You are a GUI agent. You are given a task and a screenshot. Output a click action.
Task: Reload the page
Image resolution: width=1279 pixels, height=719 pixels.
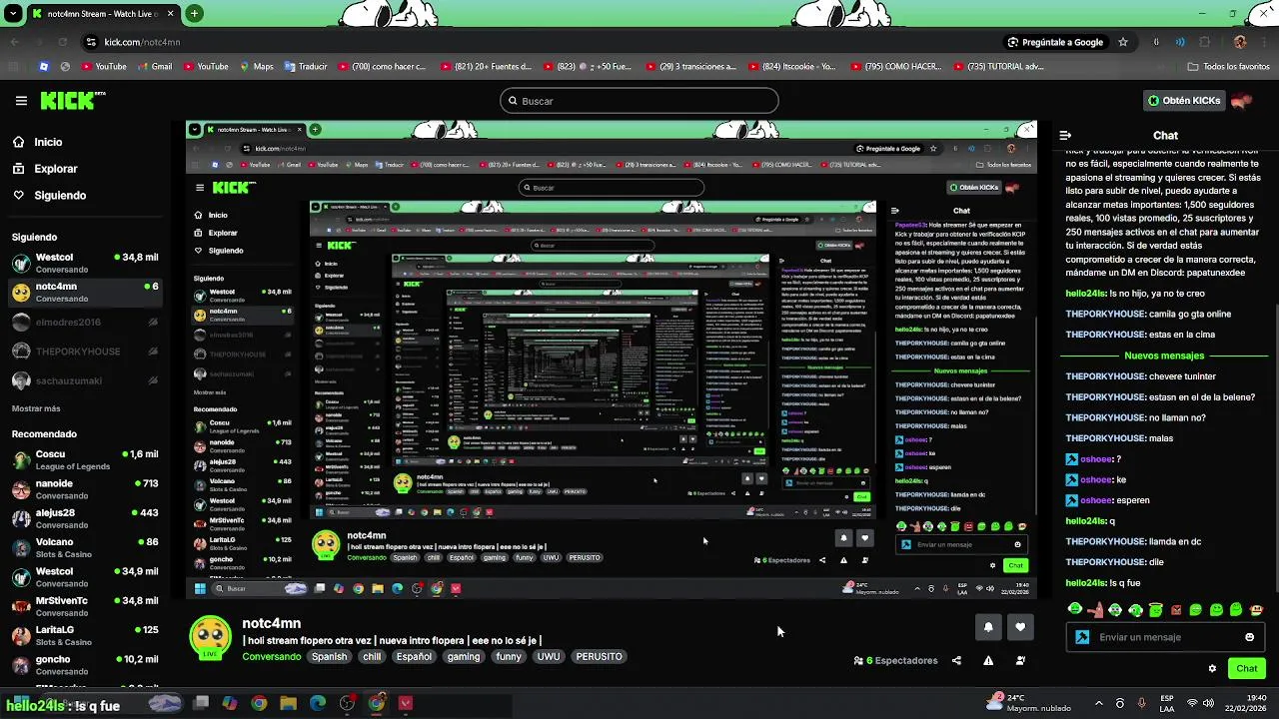pos(62,42)
